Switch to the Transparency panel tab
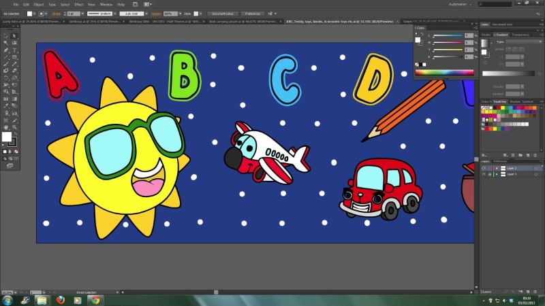The width and height of the screenshot is (545, 306). pos(520,34)
